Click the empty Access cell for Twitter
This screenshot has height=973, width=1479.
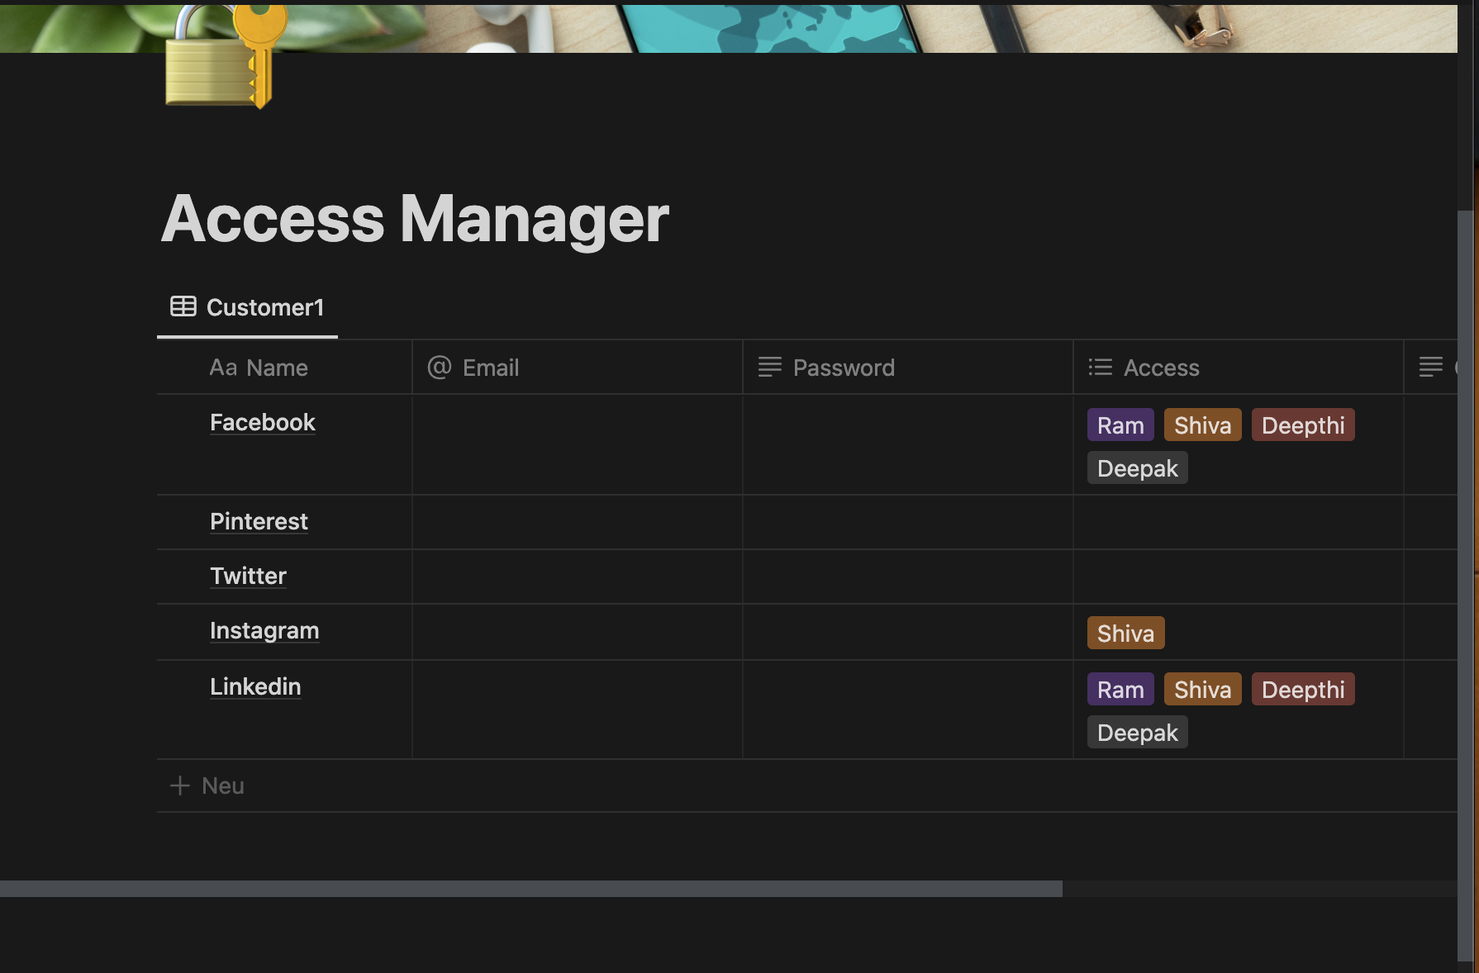click(x=1239, y=577)
